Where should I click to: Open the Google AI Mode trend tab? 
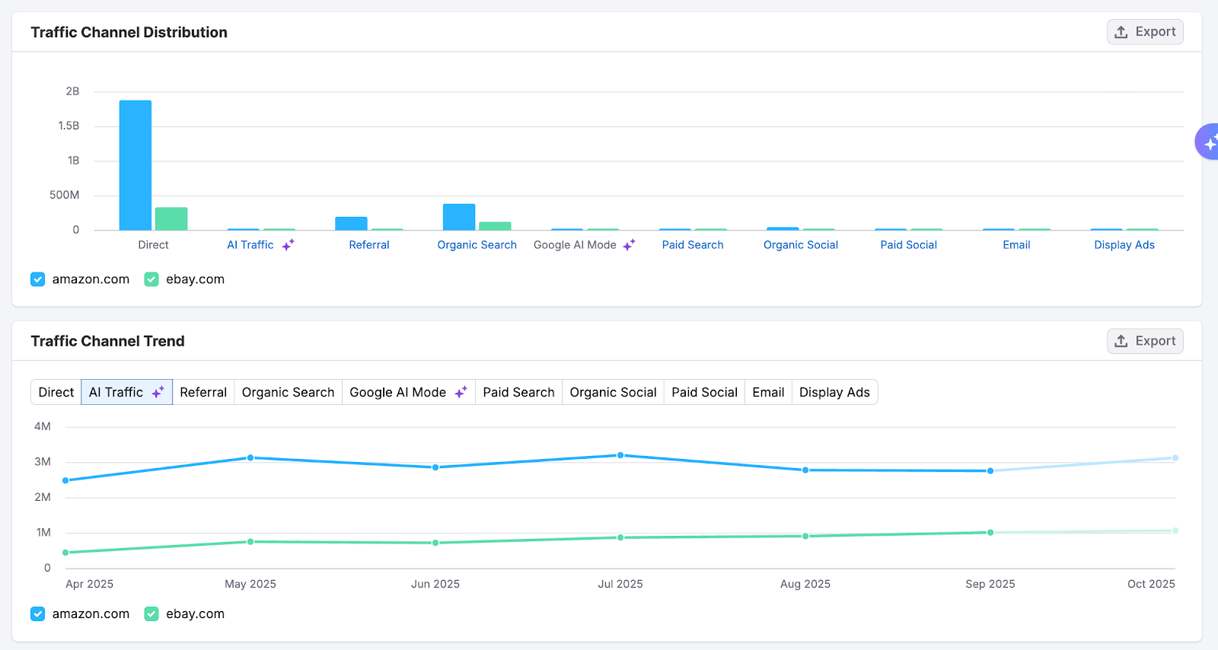[407, 393]
